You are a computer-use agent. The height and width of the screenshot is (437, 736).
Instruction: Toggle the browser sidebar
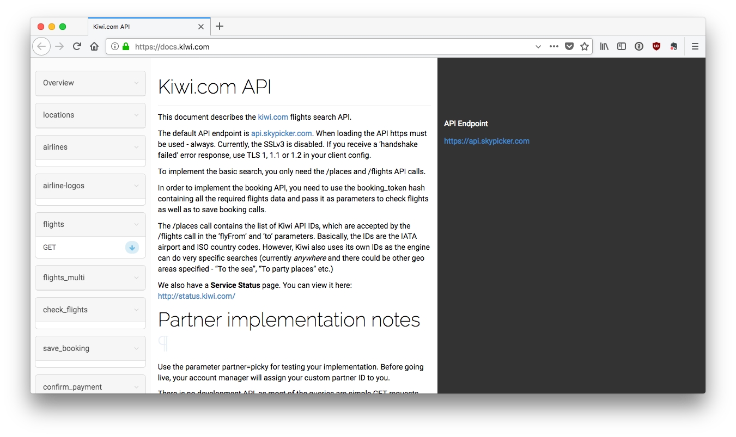point(622,47)
